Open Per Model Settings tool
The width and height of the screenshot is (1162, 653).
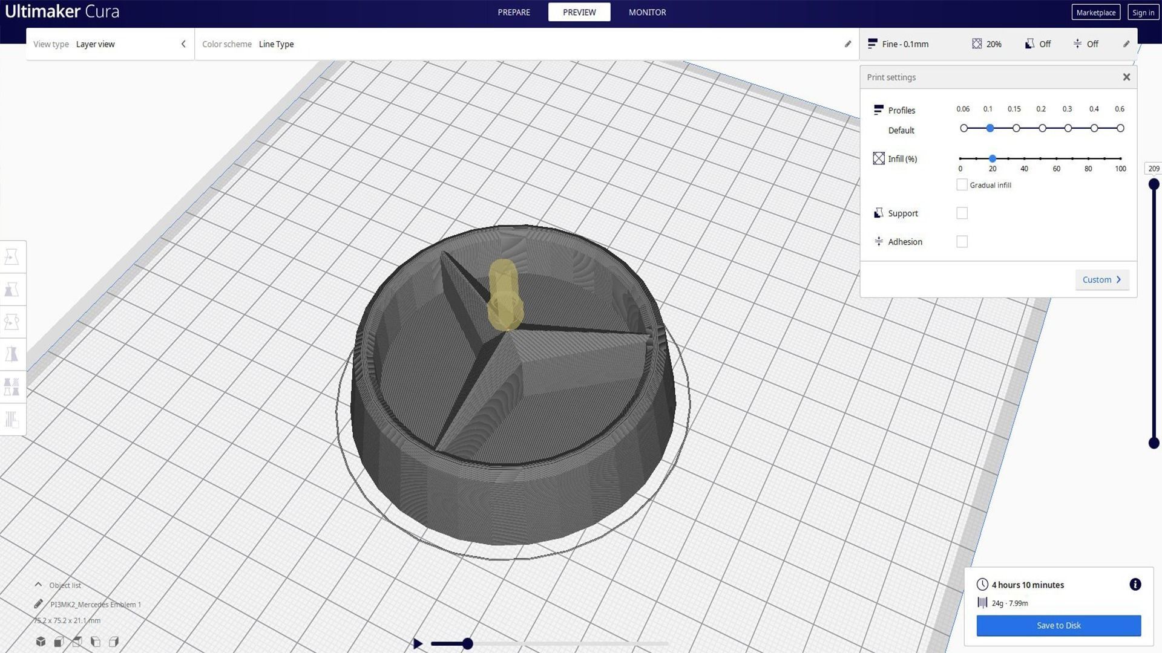[12, 386]
